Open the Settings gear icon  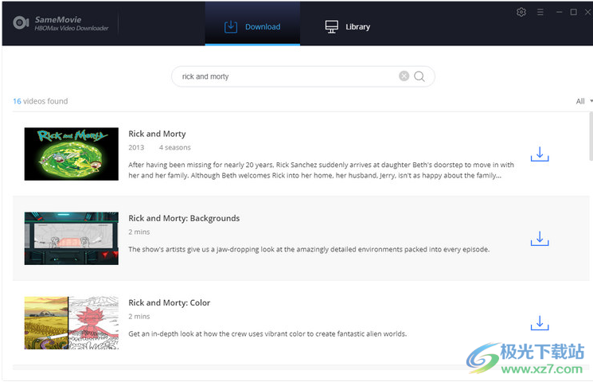click(x=521, y=12)
